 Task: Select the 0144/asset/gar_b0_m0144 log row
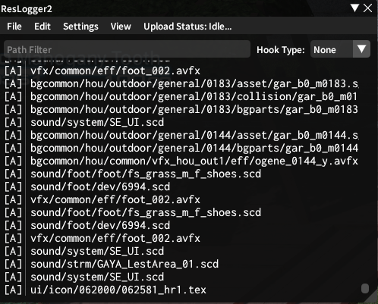pyautogui.click(x=181, y=135)
